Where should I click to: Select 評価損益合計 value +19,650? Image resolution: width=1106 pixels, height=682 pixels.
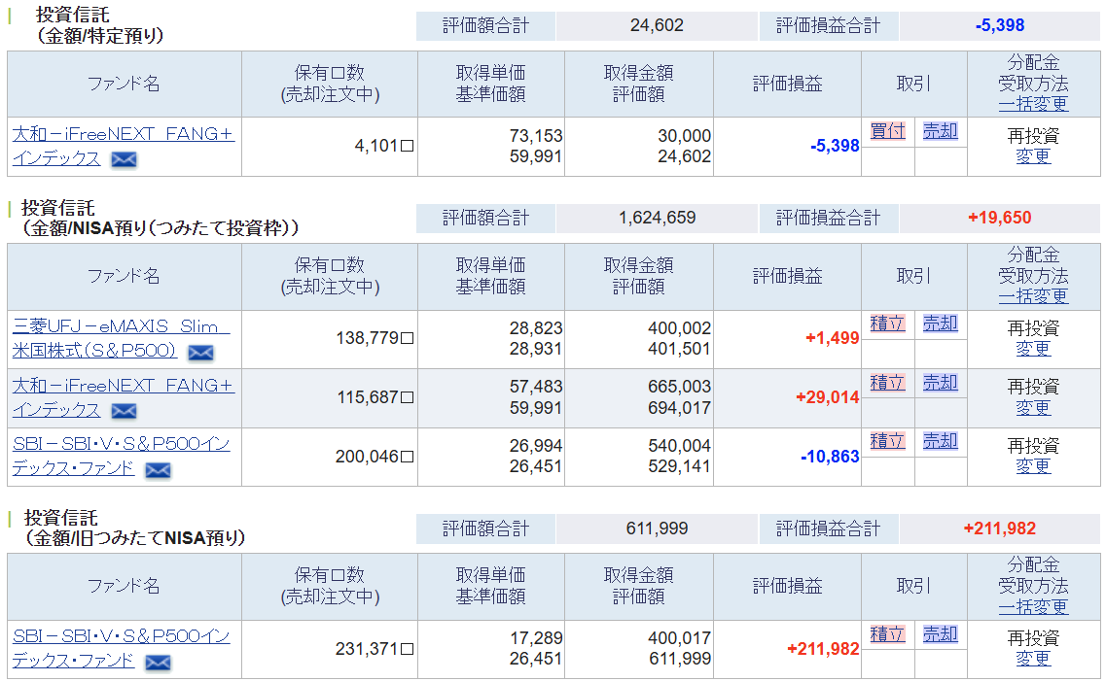pos(1000,218)
